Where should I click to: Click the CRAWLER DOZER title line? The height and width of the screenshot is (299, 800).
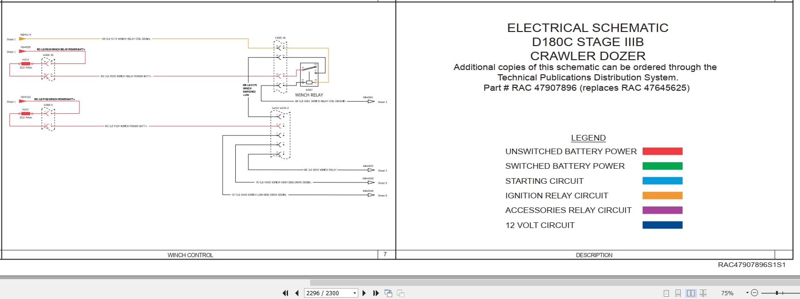[x=588, y=56]
